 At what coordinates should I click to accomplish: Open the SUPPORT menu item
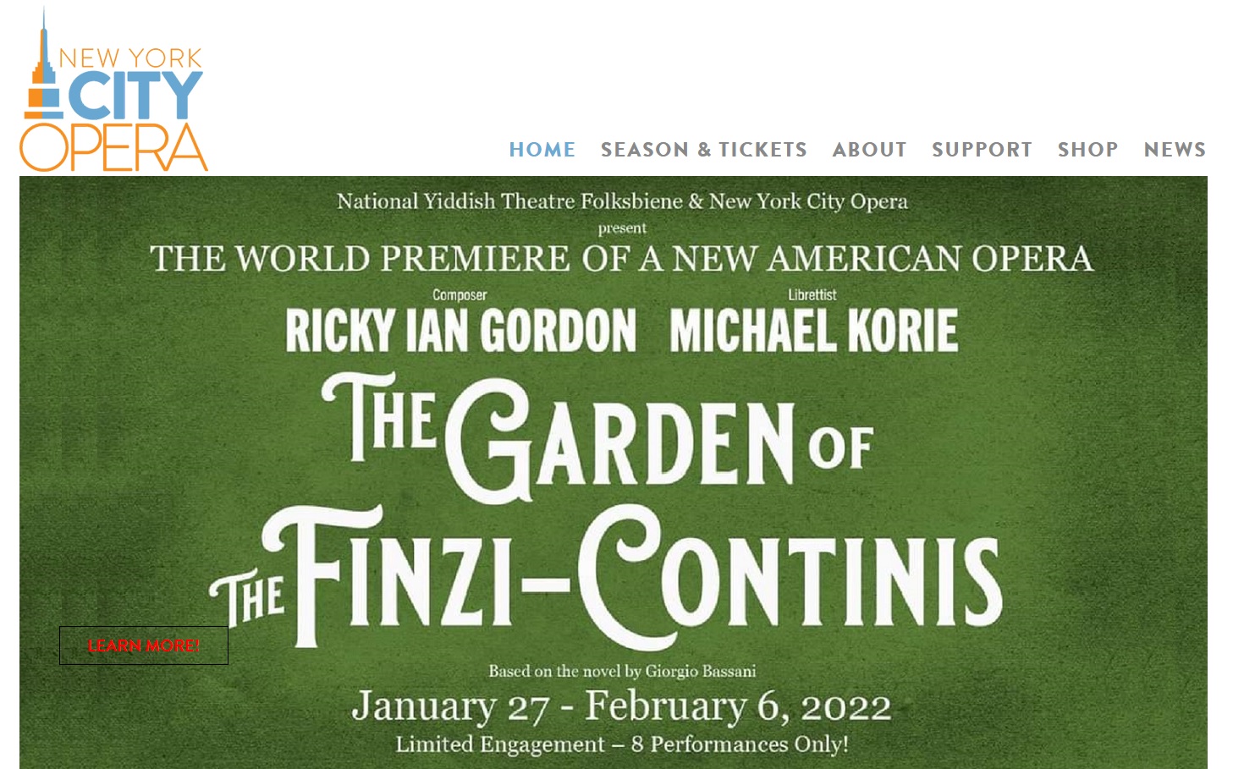coord(982,150)
